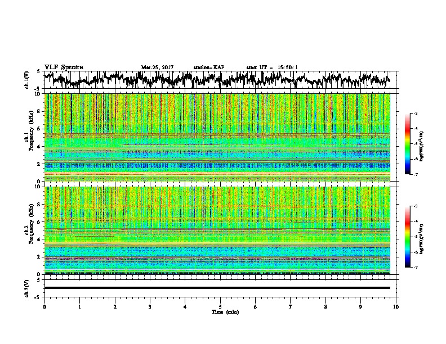Click the "-3" tick on ch.1 colorbar
The width and height of the screenshot is (446, 344).
(x=416, y=114)
